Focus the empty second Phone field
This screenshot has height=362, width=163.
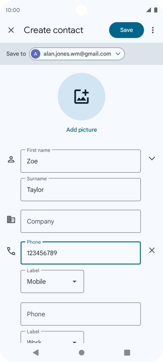(x=81, y=314)
